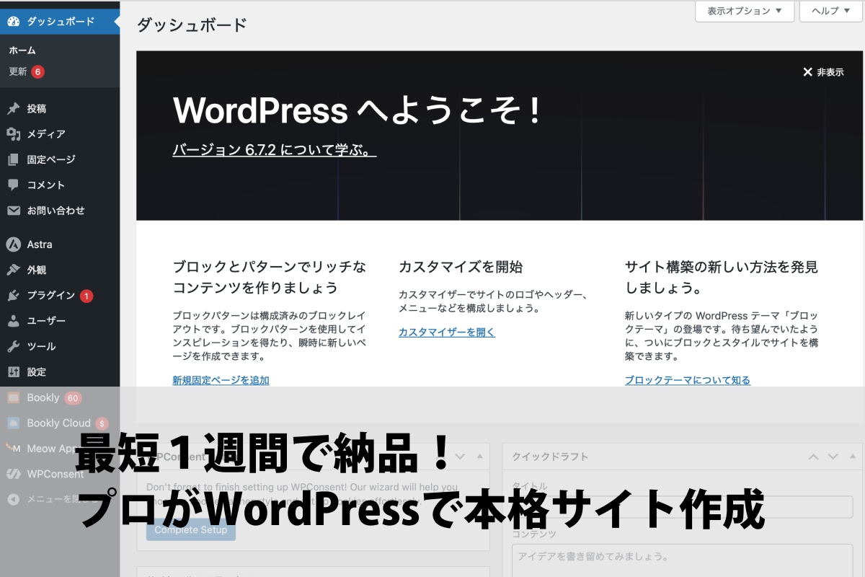Open the WPConsent shield icon in sidebar
The image size is (865, 577).
(x=13, y=474)
